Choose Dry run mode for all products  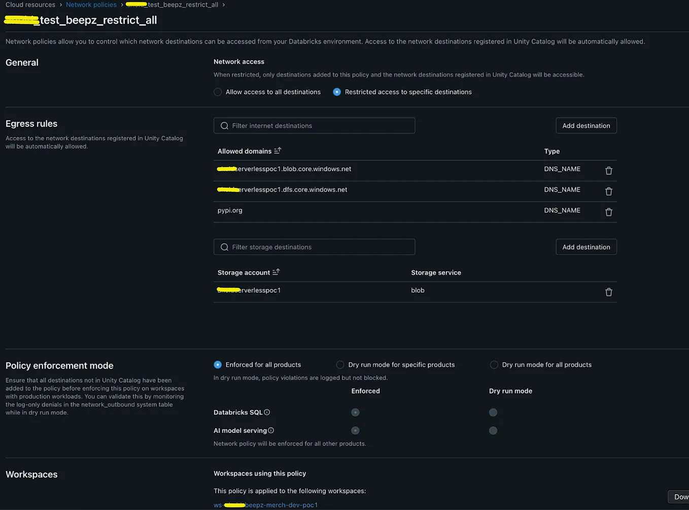click(x=494, y=364)
